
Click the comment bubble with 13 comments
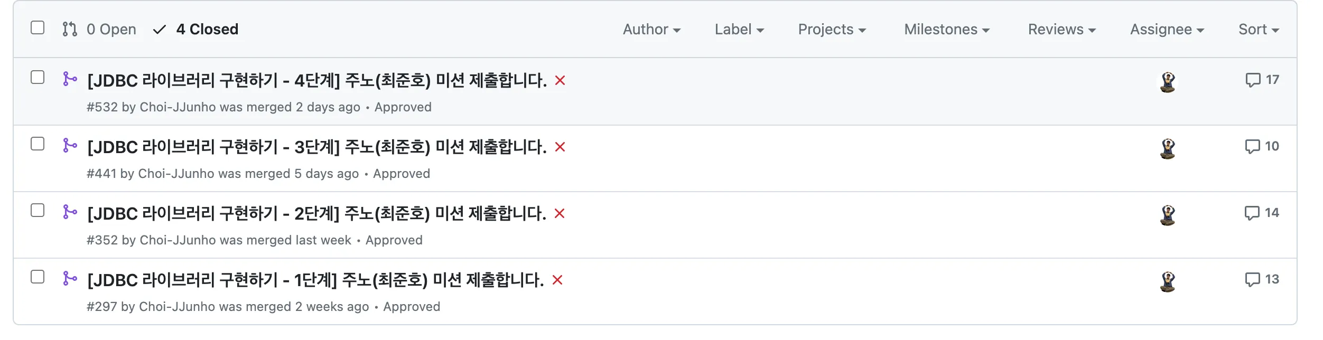click(1261, 280)
